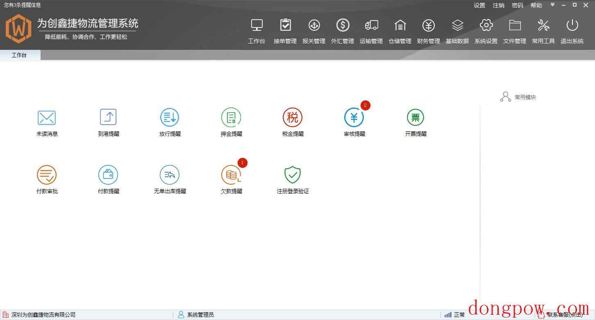Open 未读消息 unread messages envelope
Screen dimensions: 595x320
(x=47, y=118)
